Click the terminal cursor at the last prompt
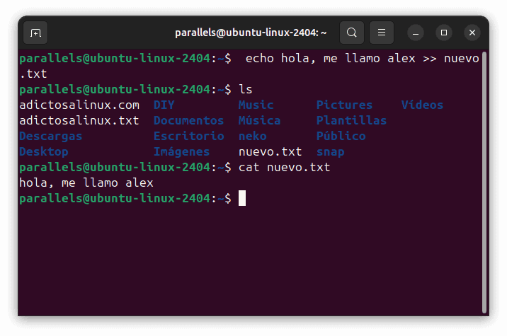Screen dimensions: 507x336 tap(242, 198)
